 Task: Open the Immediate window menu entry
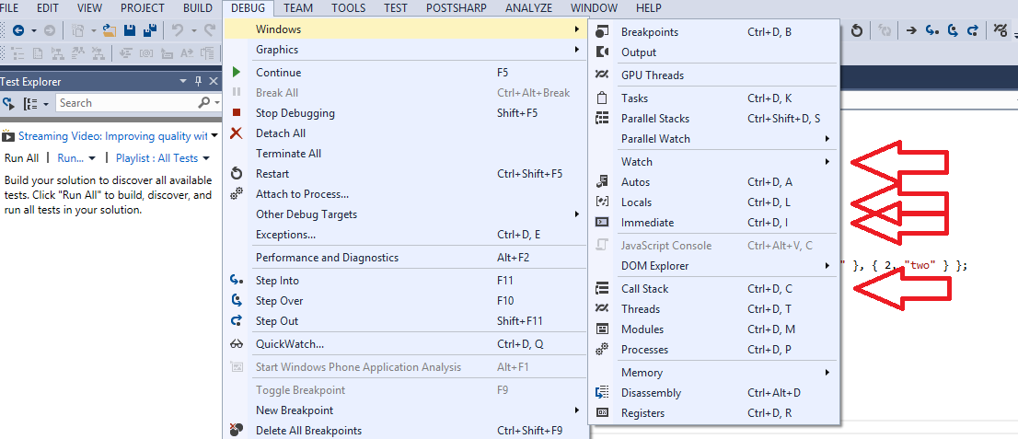[647, 223]
